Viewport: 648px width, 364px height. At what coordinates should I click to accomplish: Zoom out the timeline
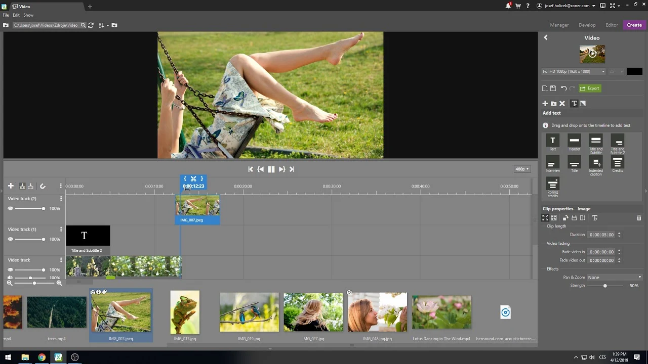(x=10, y=283)
